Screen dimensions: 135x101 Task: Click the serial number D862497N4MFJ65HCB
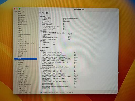(71, 18)
